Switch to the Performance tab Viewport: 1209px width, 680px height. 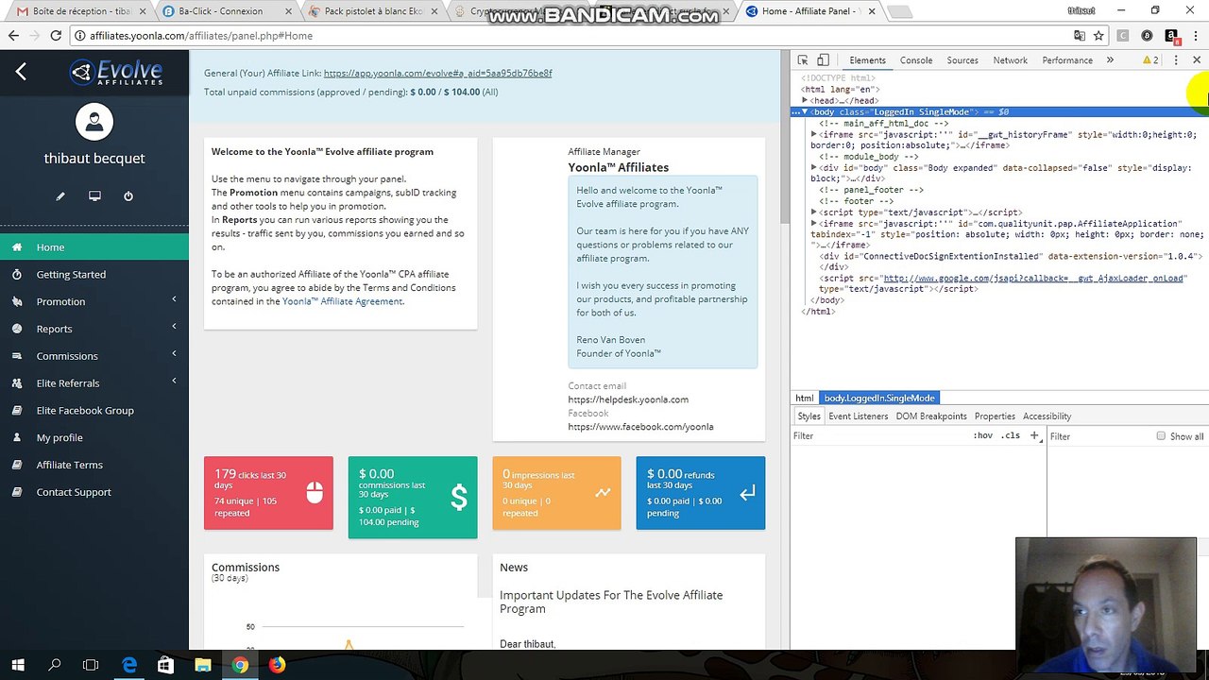click(1067, 60)
